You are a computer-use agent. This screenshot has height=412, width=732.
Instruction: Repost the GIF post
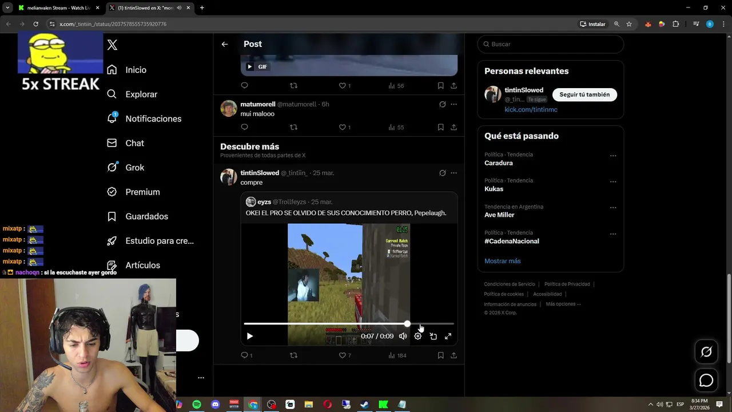(293, 86)
